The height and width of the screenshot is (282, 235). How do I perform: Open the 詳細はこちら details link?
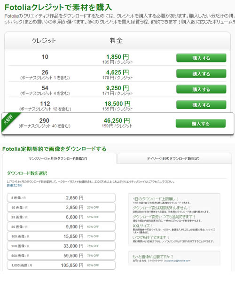coord(15,185)
